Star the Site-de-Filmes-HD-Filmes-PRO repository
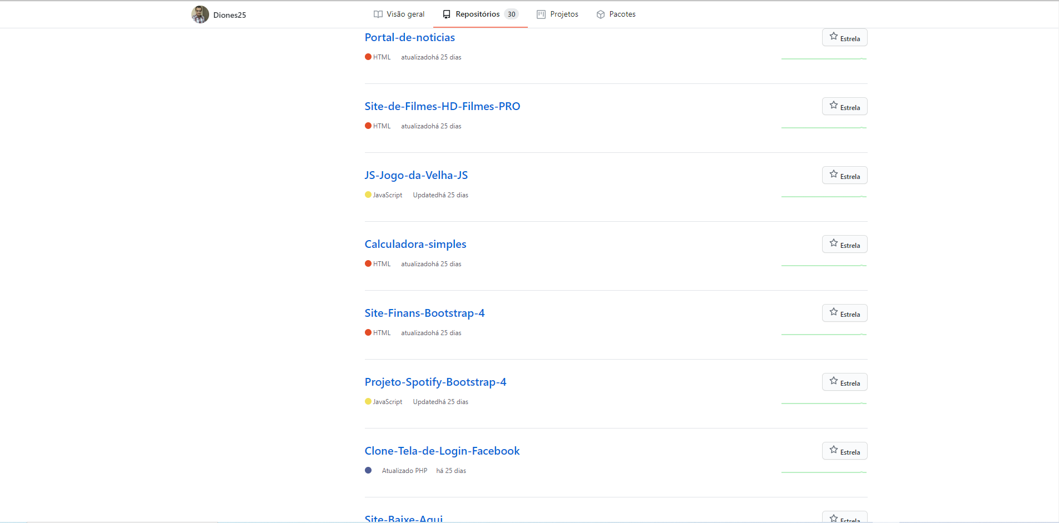 pyautogui.click(x=844, y=107)
